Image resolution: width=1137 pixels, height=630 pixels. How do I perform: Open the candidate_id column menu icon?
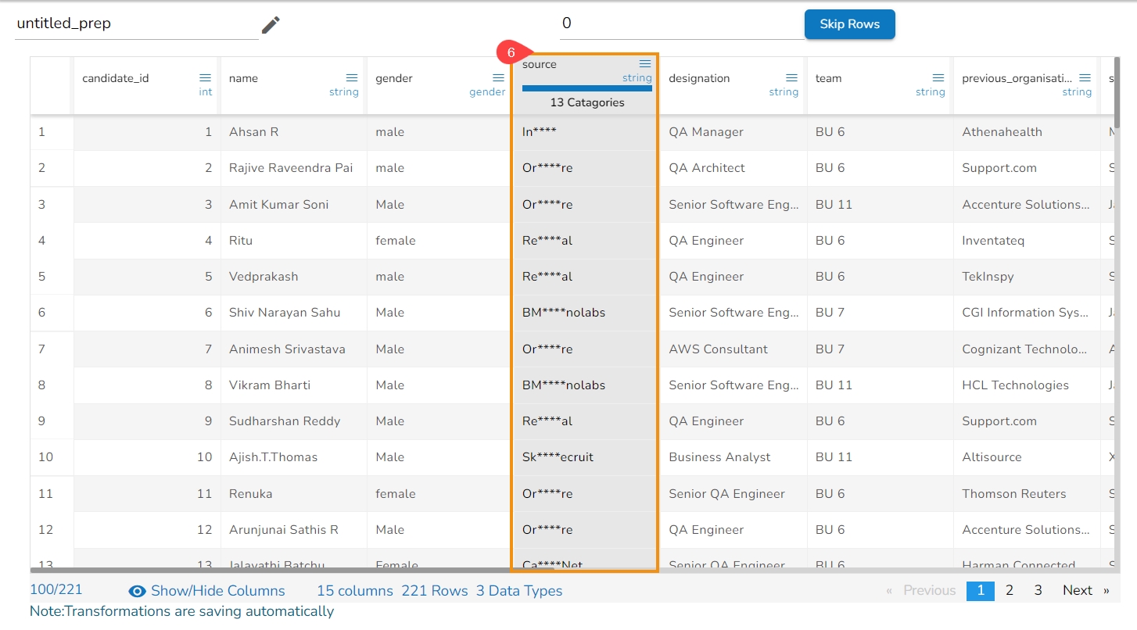click(205, 77)
